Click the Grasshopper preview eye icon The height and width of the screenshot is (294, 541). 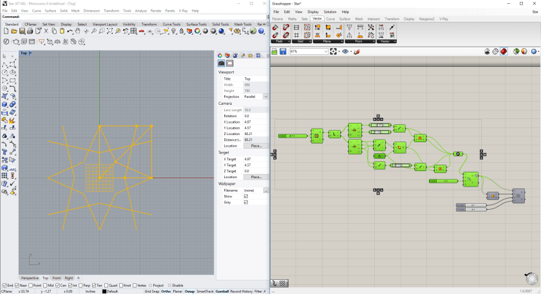point(346,51)
